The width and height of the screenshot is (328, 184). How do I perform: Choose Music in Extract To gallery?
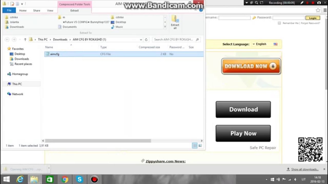pyautogui.click(x=117, y=27)
